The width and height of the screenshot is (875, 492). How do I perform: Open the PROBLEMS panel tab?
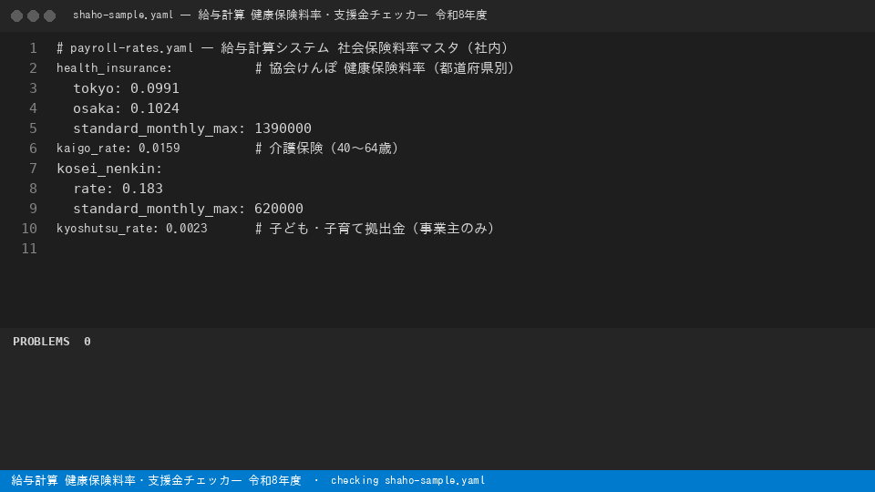[41, 342]
